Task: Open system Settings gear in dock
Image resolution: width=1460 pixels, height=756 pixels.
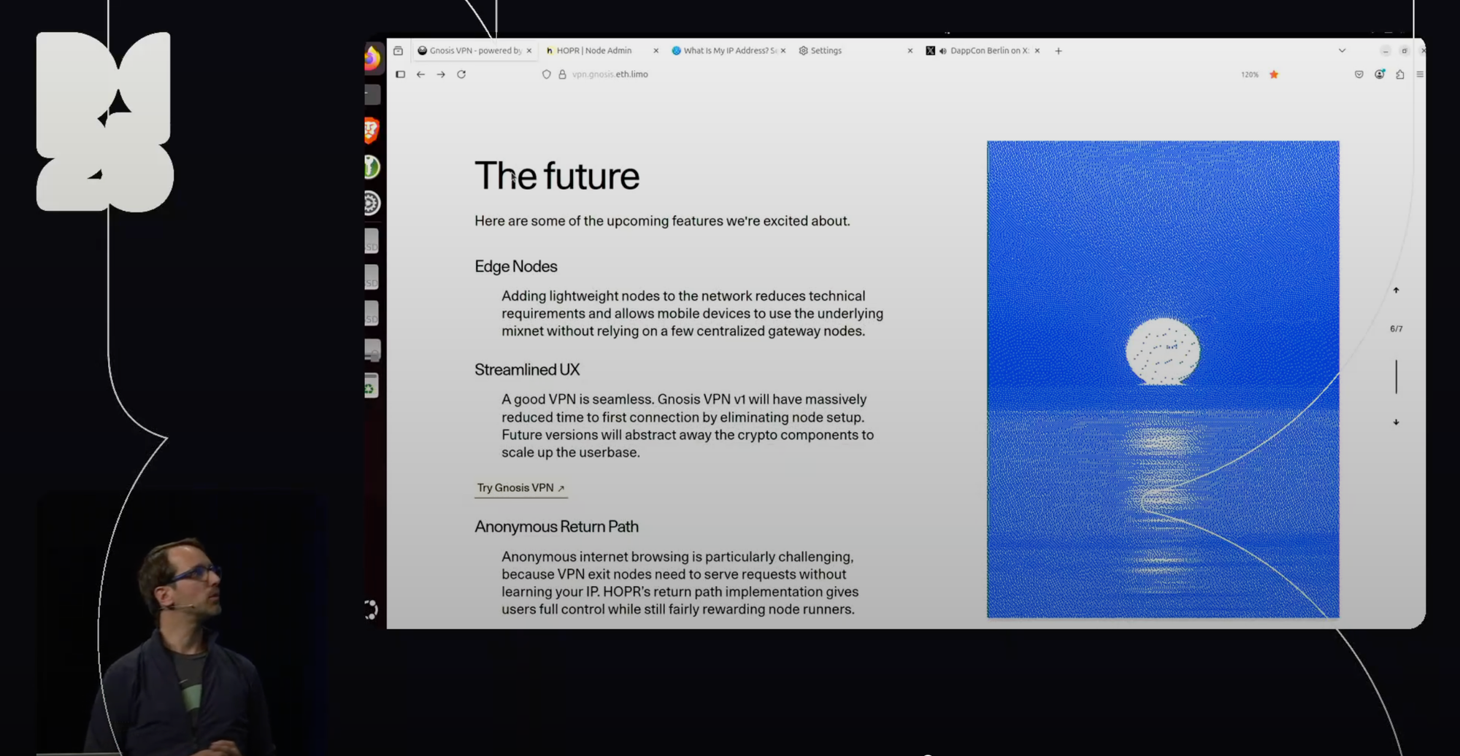Action: click(372, 203)
